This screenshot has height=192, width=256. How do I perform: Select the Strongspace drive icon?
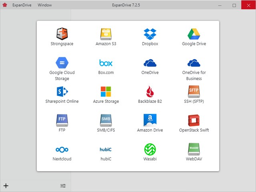[x=62, y=34]
